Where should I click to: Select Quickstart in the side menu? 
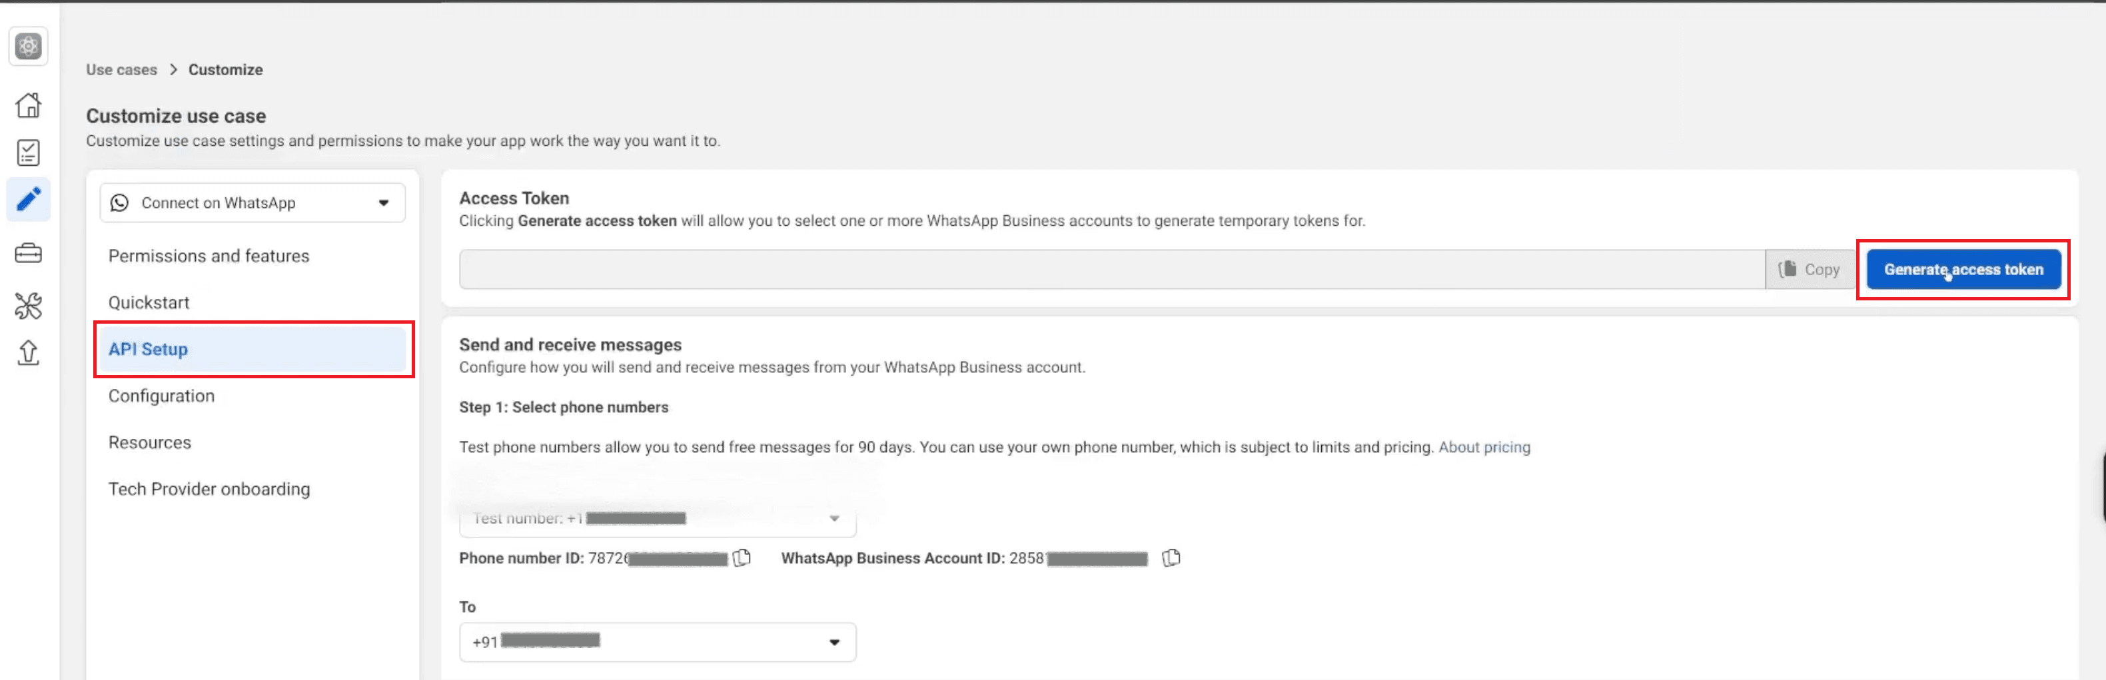[149, 302]
